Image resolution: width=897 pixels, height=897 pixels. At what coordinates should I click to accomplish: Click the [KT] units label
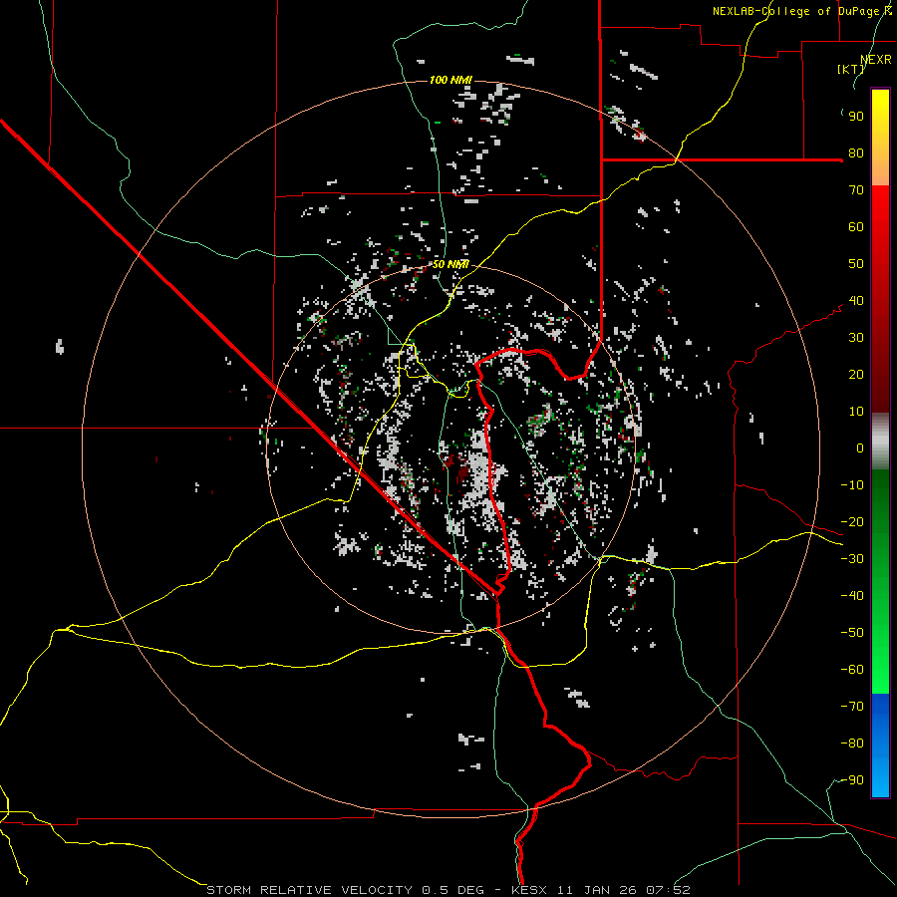pyautogui.click(x=850, y=69)
